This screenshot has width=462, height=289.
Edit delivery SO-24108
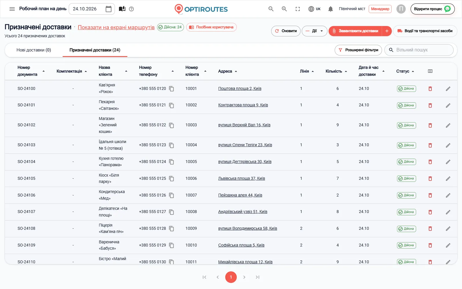point(448,229)
